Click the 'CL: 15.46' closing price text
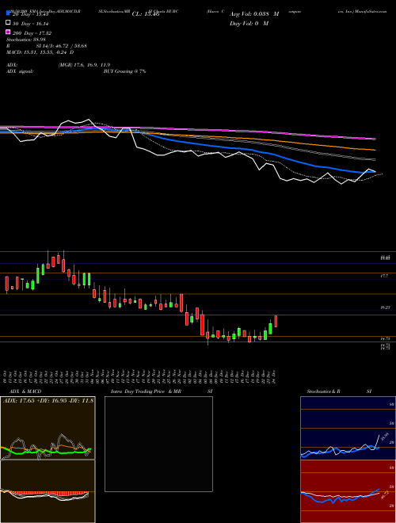Screen dimensions: 396x523 146,14
